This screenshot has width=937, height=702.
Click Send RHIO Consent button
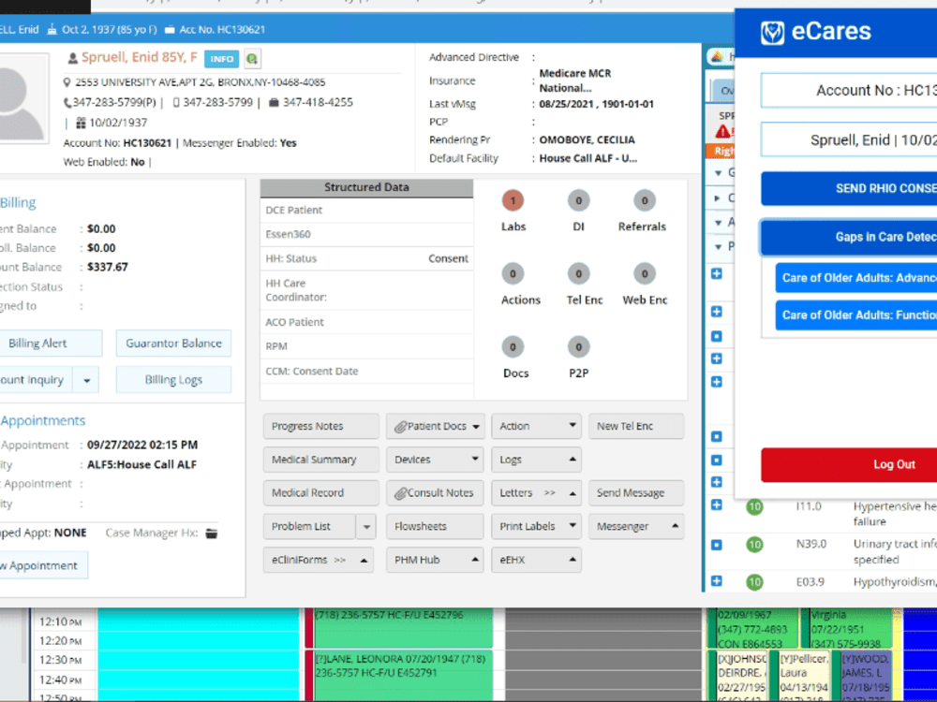click(849, 189)
